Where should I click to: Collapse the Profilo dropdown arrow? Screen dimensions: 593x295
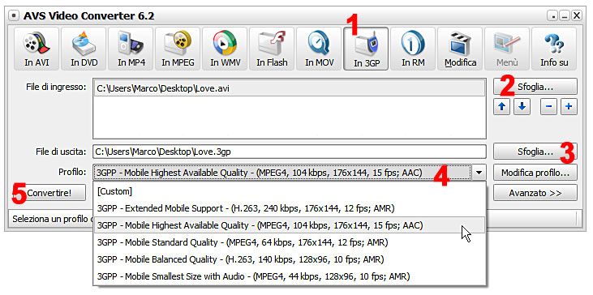(x=479, y=173)
